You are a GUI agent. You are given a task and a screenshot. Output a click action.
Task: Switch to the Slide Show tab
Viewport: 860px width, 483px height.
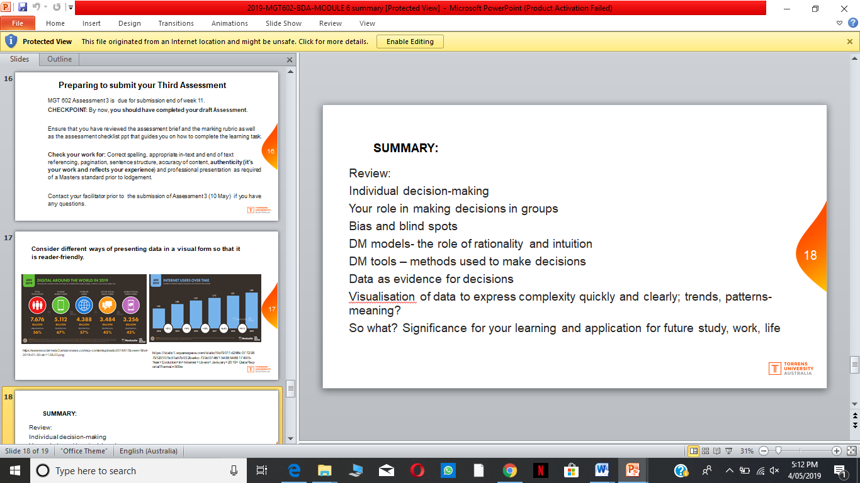pos(283,23)
